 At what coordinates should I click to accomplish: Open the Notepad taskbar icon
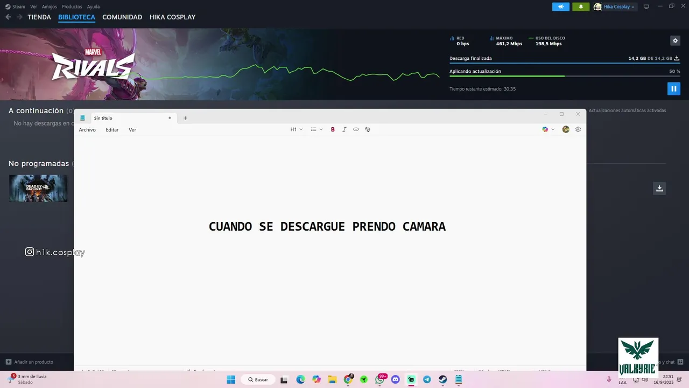(459, 379)
